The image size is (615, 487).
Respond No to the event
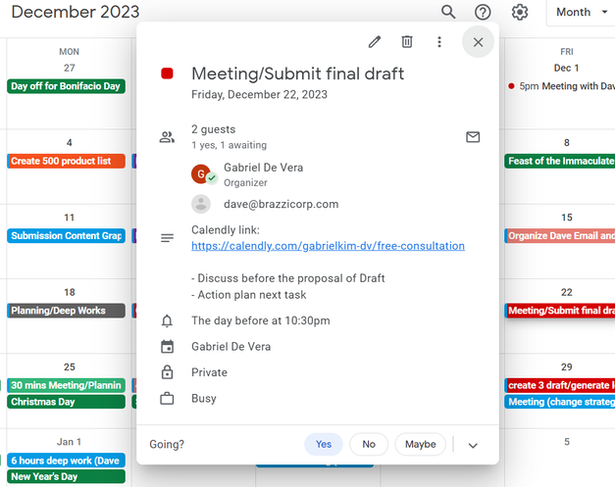[x=369, y=444]
